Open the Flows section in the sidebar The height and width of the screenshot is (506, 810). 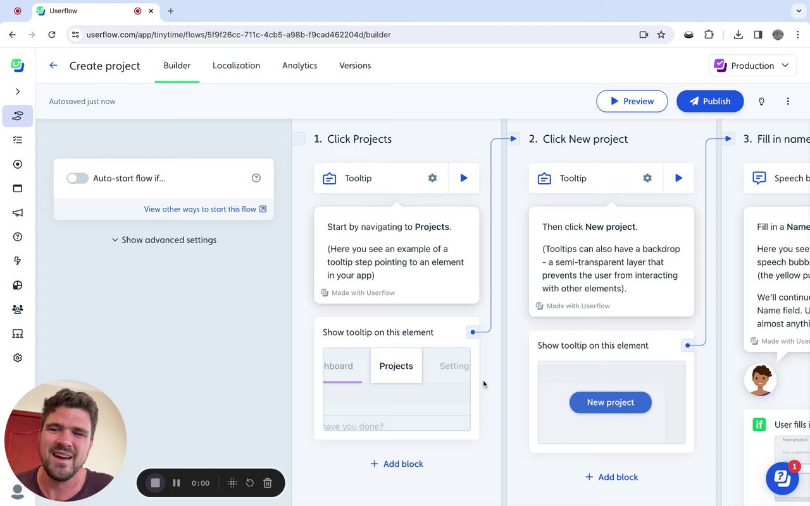pos(18,116)
